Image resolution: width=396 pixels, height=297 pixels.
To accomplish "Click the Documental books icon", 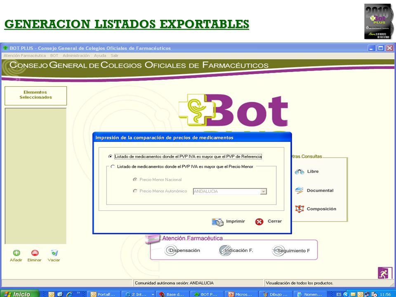I will [299, 191].
